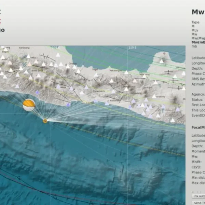Click the Azimuth label
Viewport: 205px width, 205px height.
pos(198,84)
